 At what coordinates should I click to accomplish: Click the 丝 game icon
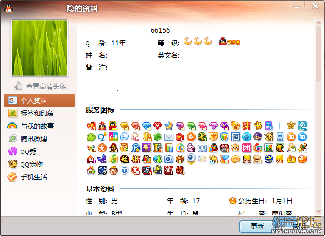[x=124, y=159]
